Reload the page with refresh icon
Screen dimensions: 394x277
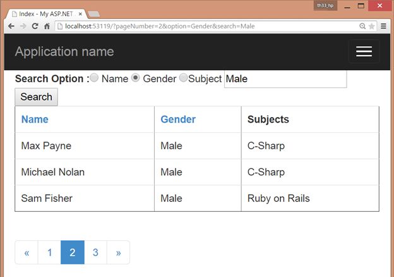[35, 27]
